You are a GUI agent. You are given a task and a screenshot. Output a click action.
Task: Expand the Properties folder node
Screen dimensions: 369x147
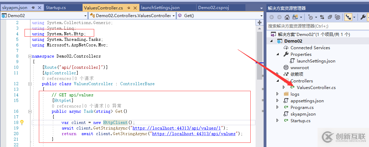pos(278,54)
